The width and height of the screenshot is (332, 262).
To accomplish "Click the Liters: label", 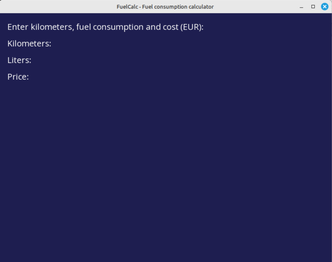I will [x=19, y=60].
